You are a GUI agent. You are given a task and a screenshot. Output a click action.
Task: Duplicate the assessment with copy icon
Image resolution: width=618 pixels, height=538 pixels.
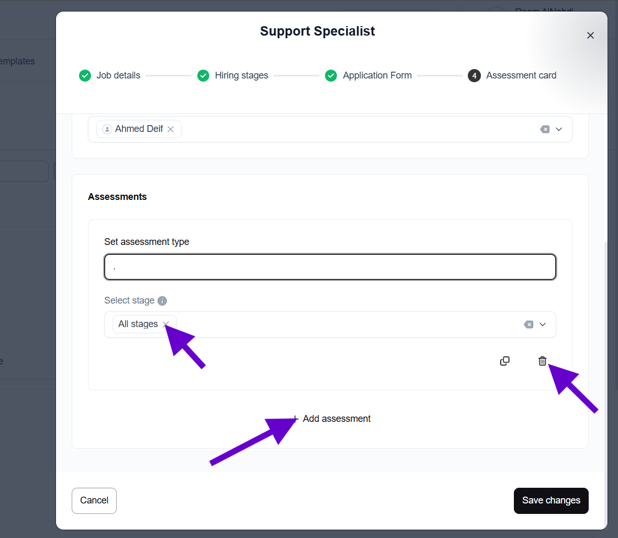(x=505, y=361)
